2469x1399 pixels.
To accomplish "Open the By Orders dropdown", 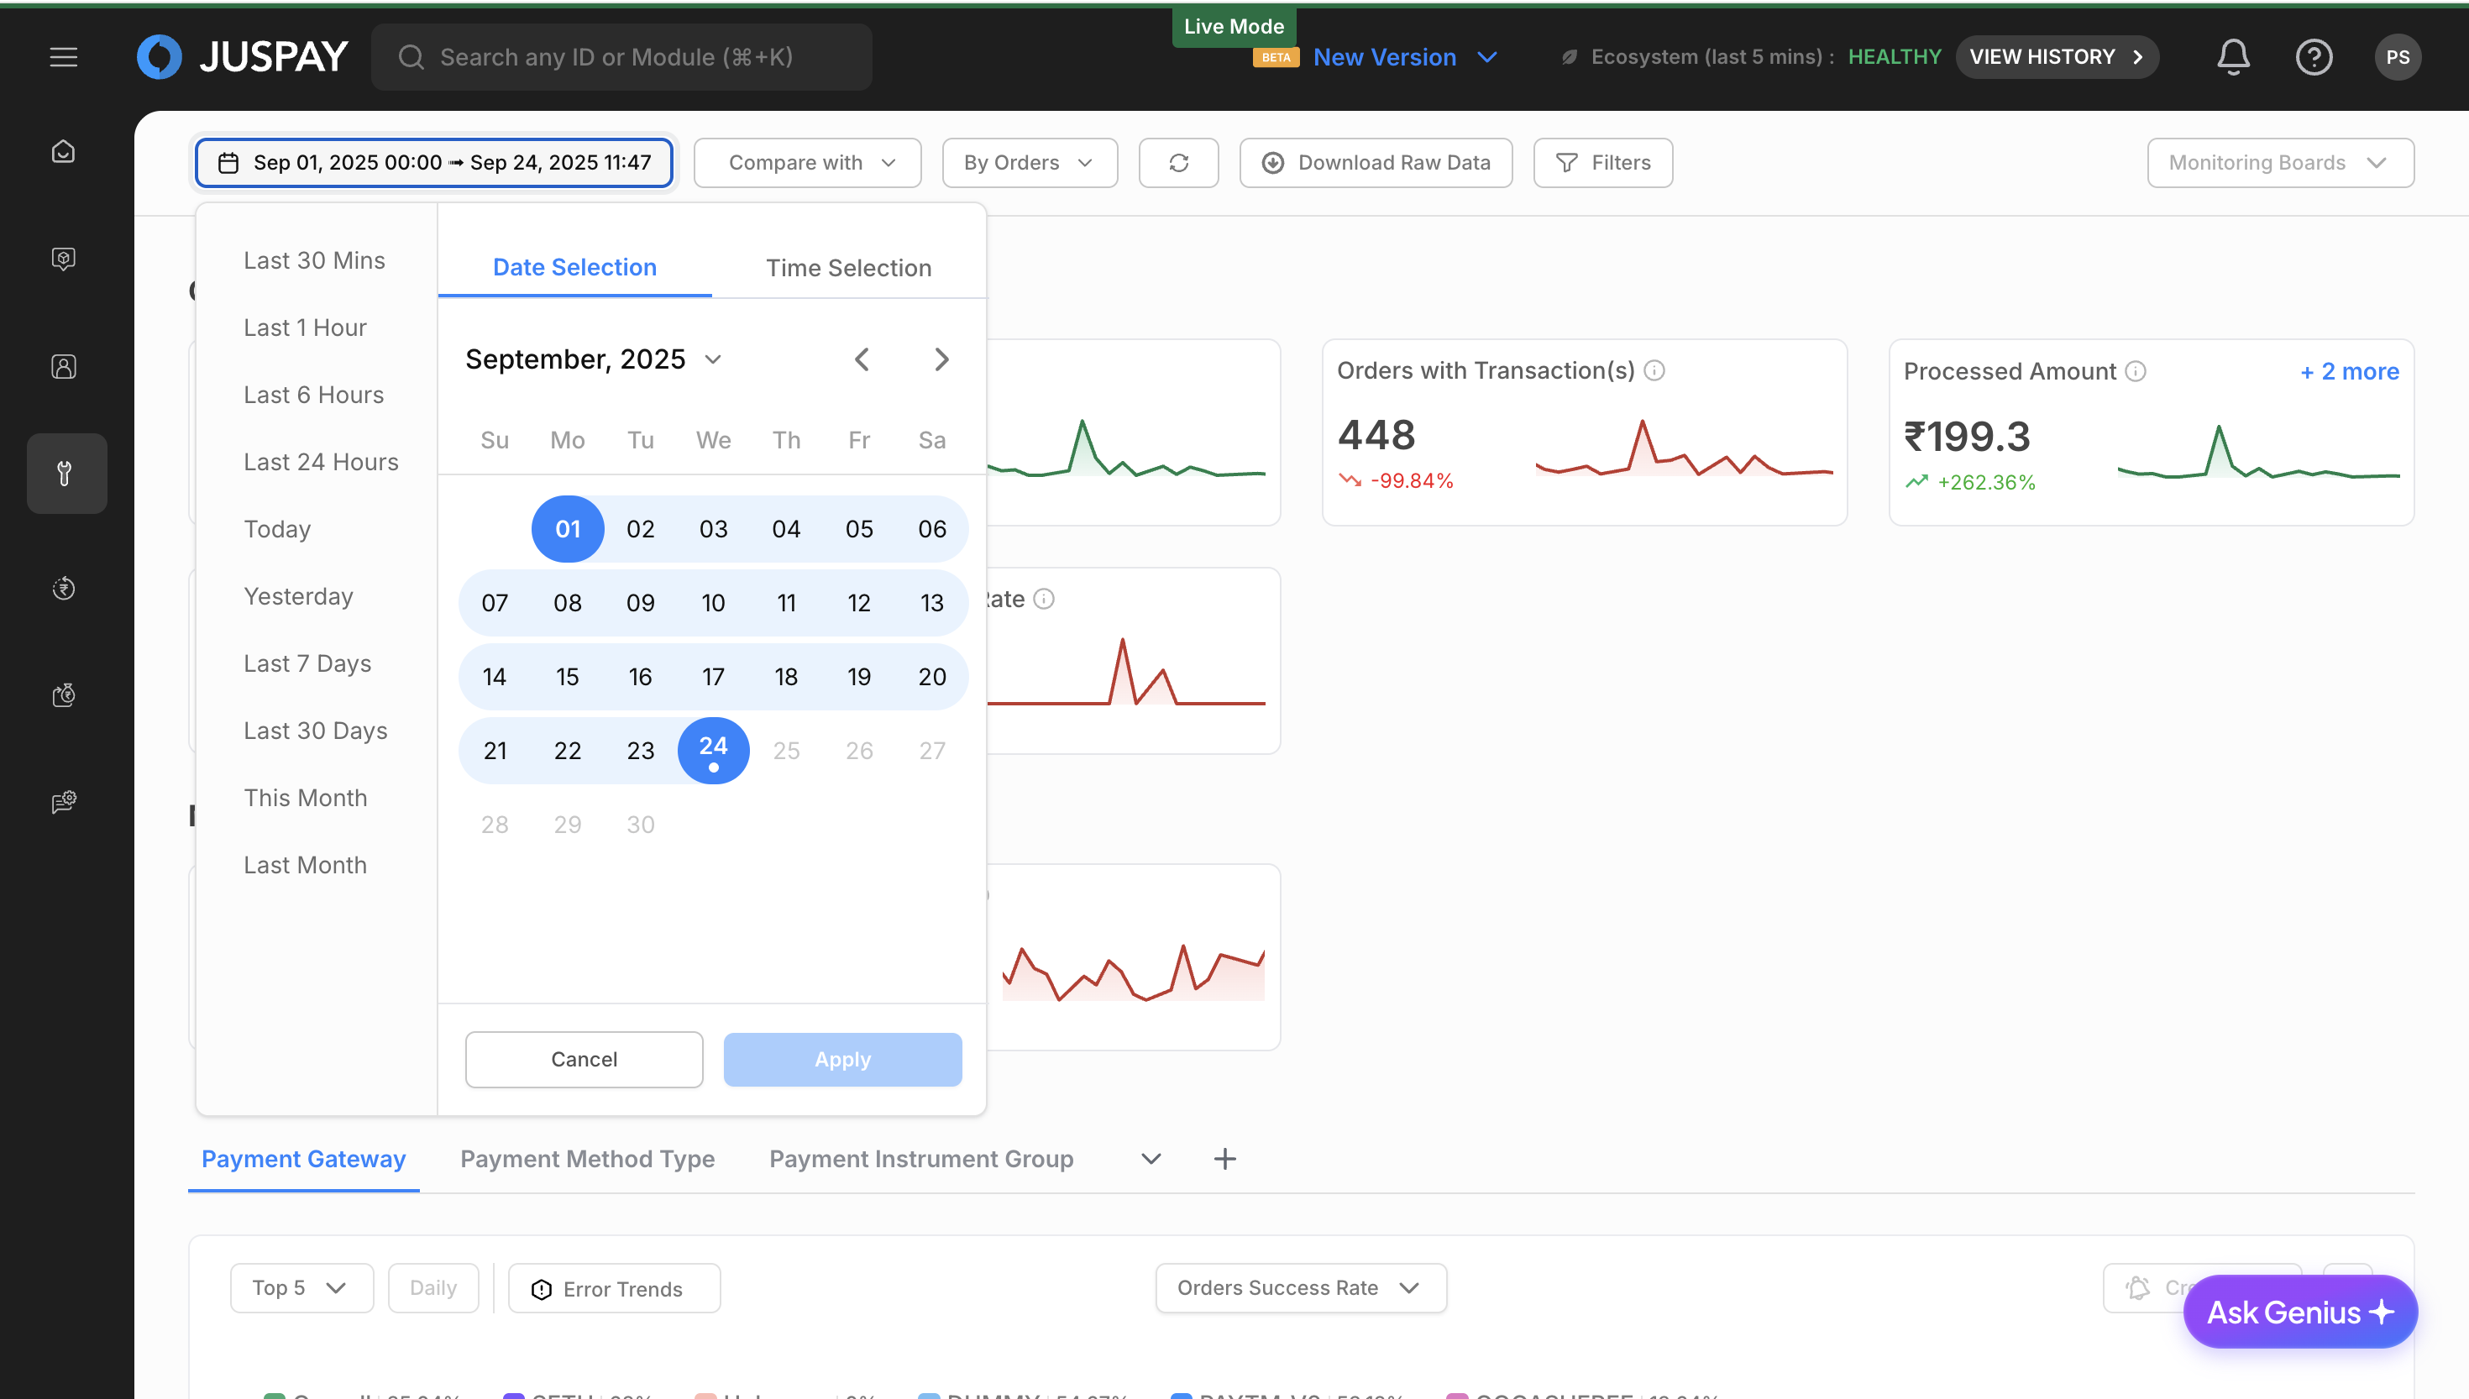I will click(x=1029, y=162).
